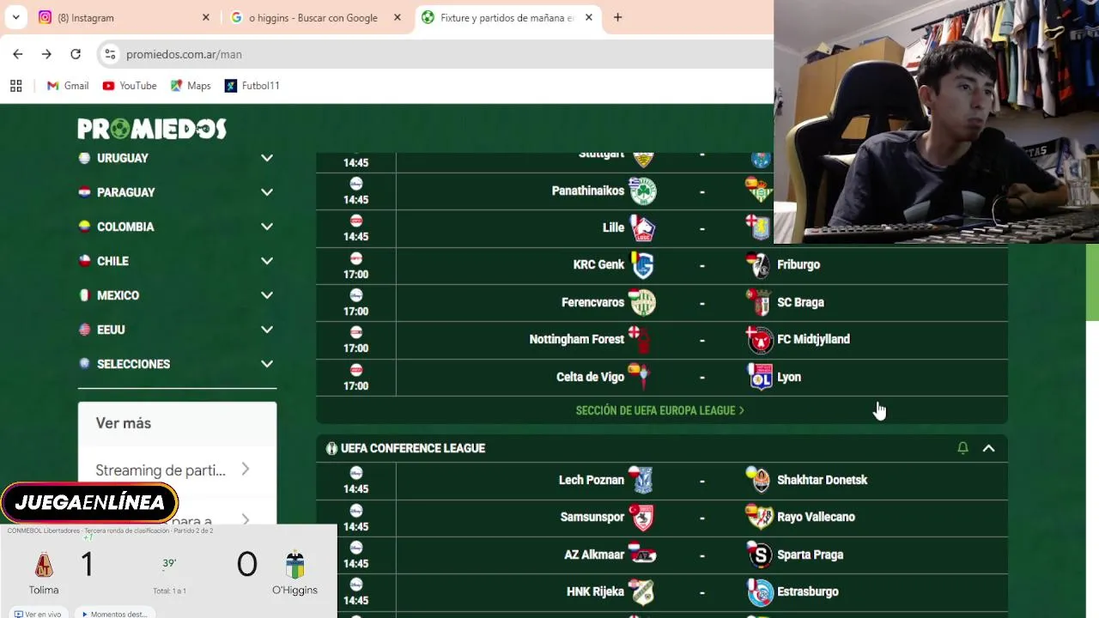Click the Panathinaikos club crest

(642, 191)
